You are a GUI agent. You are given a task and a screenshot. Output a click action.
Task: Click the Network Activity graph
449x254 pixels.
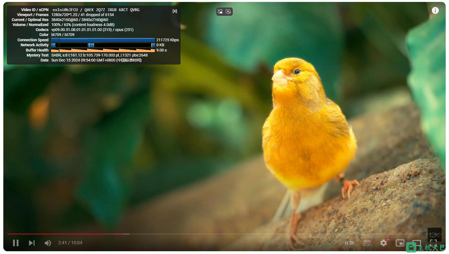(103, 45)
